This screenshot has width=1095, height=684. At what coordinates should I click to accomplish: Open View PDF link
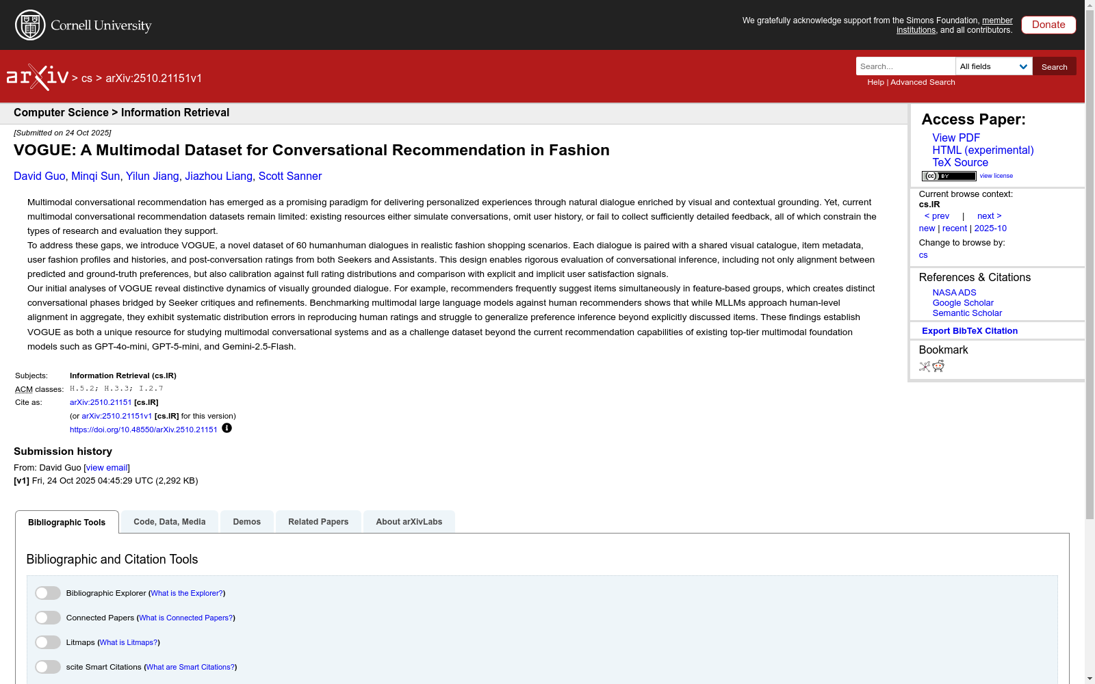click(956, 137)
